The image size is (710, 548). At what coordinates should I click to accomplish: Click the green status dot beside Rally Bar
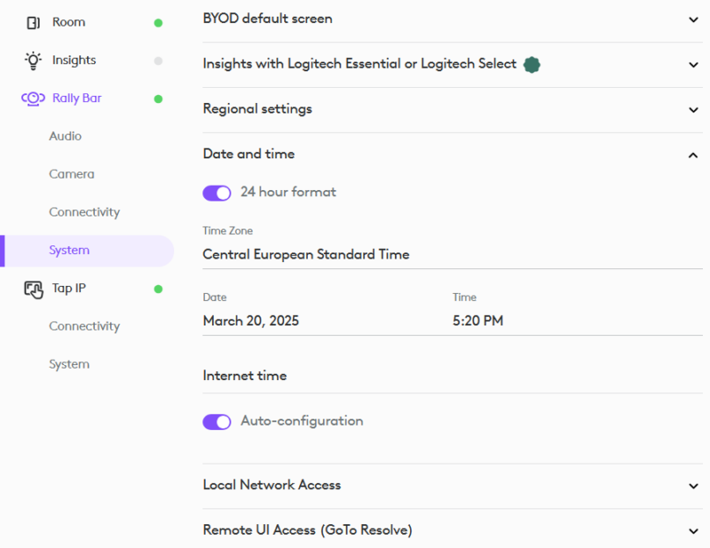[158, 99]
